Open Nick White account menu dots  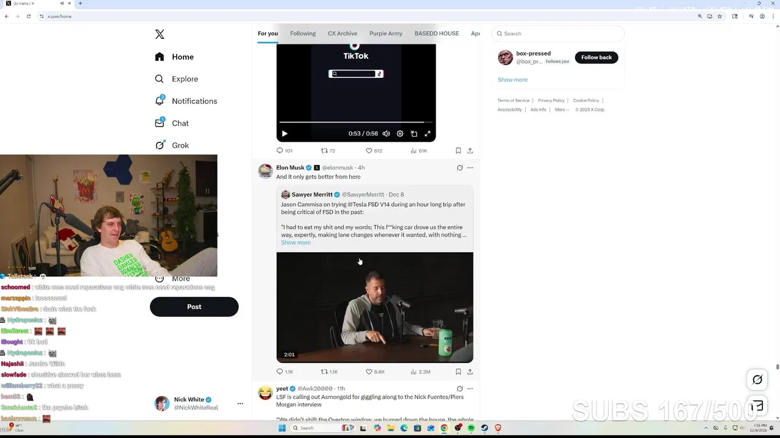pyautogui.click(x=240, y=403)
